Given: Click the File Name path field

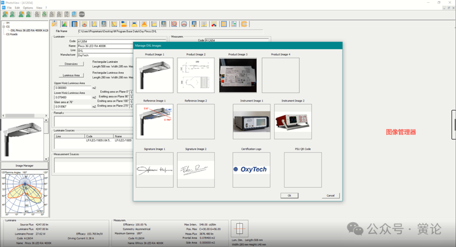Looking at the screenshot, I should coord(170,31).
